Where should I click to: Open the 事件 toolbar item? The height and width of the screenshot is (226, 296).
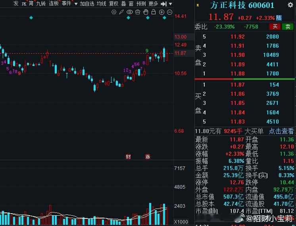66,4
